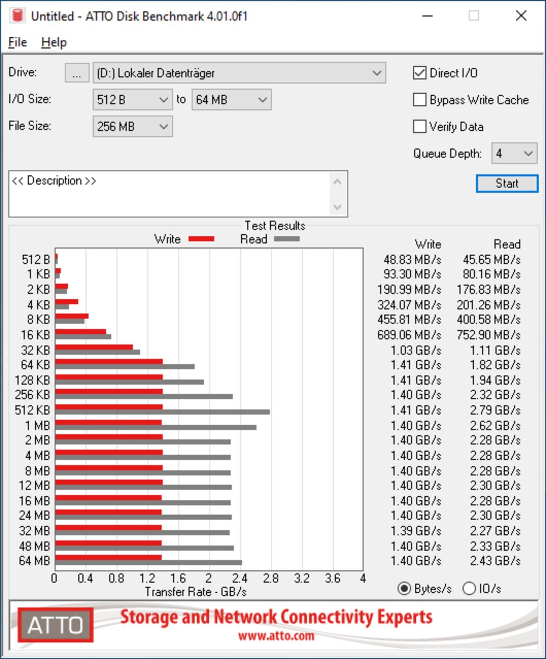The image size is (546, 659).
Task: Click the Storage and Network Connectivity Experts banner text
Action: pos(276,617)
